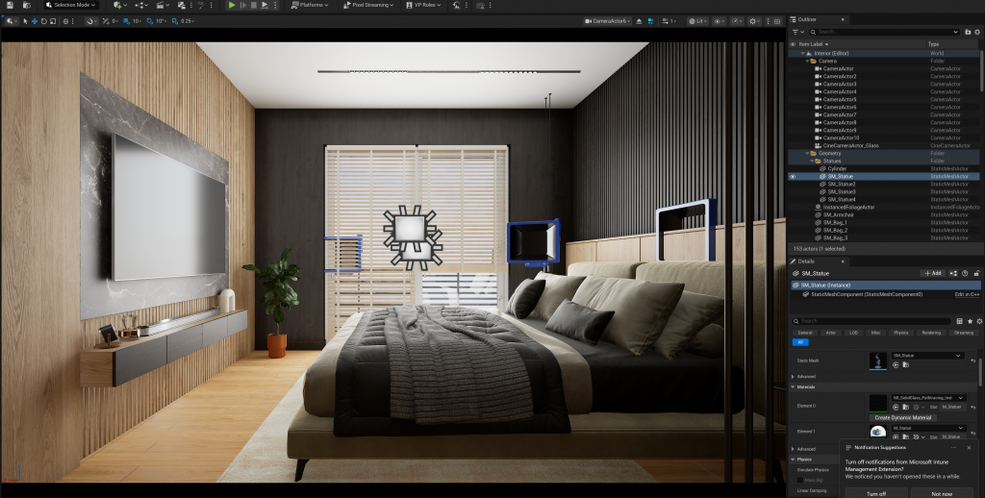Screen dimensions: 985x498
Task: Select the rotate transform tool icon
Action: (43, 21)
